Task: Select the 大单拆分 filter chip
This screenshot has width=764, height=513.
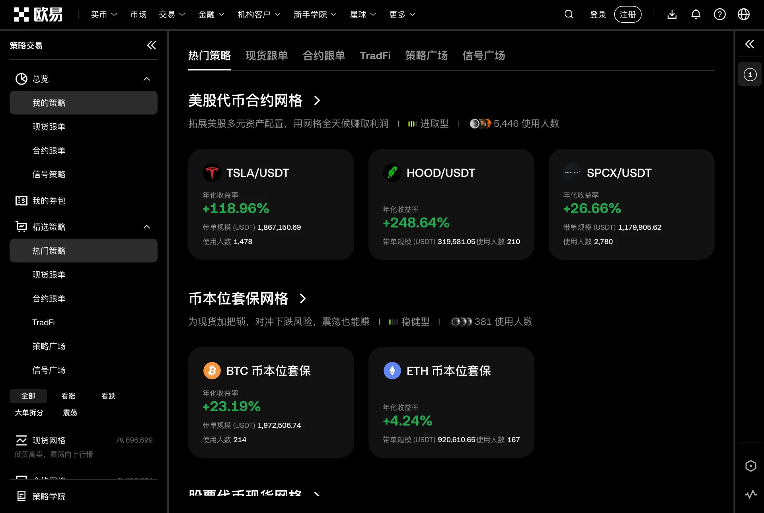Action: click(29, 413)
